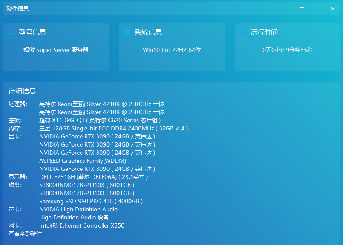Close the 硬件信息 window

[x=333, y=9]
